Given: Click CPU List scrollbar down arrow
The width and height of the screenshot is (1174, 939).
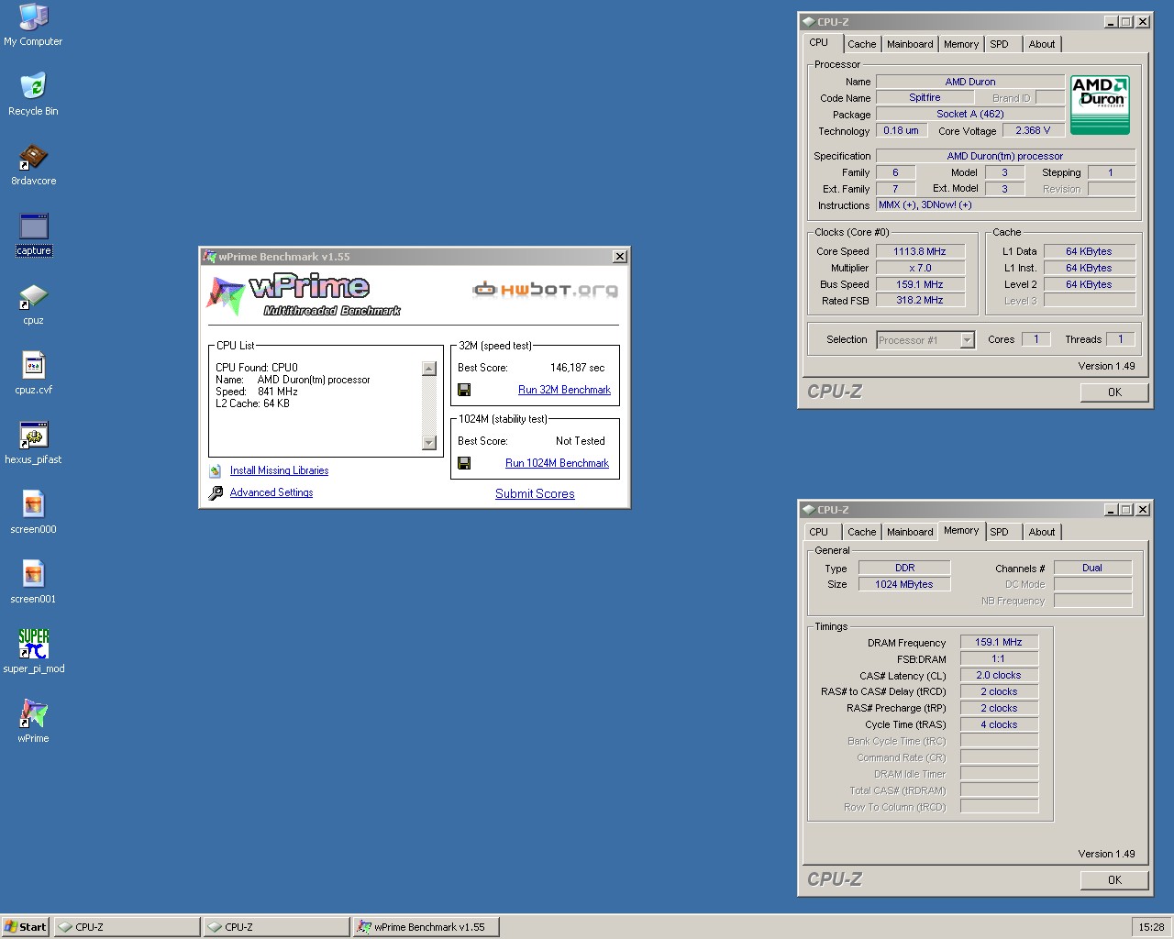Looking at the screenshot, I should (x=428, y=443).
